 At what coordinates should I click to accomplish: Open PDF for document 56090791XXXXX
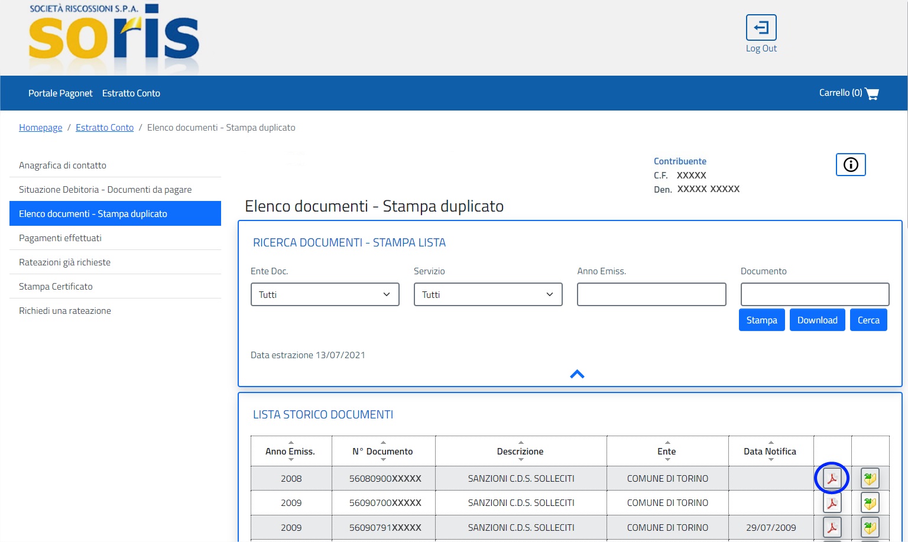(832, 527)
